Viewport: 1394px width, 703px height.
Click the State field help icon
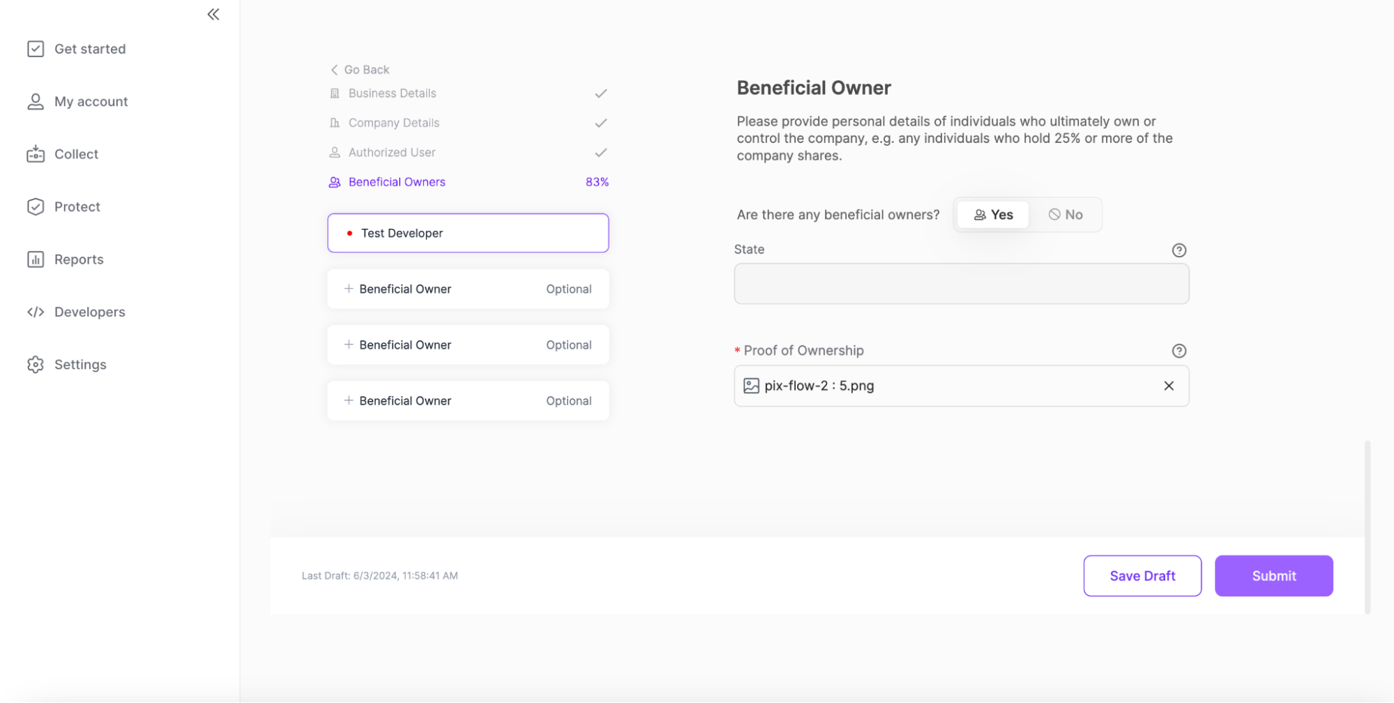[x=1179, y=250]
